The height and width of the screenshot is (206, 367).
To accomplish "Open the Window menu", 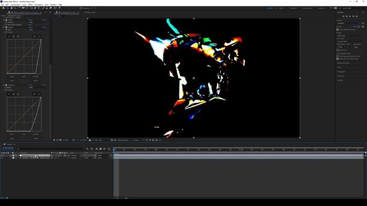I will tap(53, 5).
